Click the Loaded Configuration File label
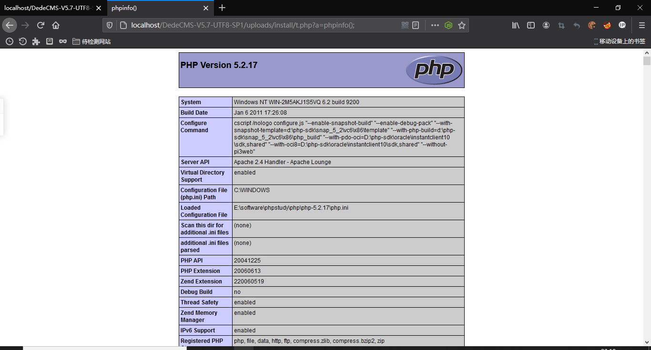This screenshot has height=350, width=651. pos(204,211)
